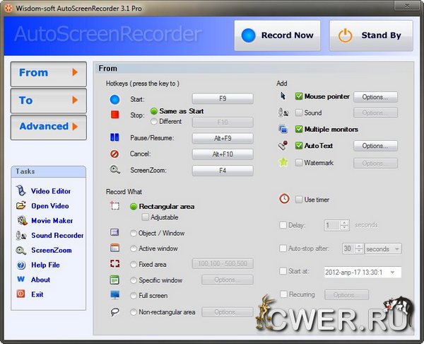The height and width of the screenshot is (344, 424).
Task: Click the Start at date field
Action: pos(363,273)
